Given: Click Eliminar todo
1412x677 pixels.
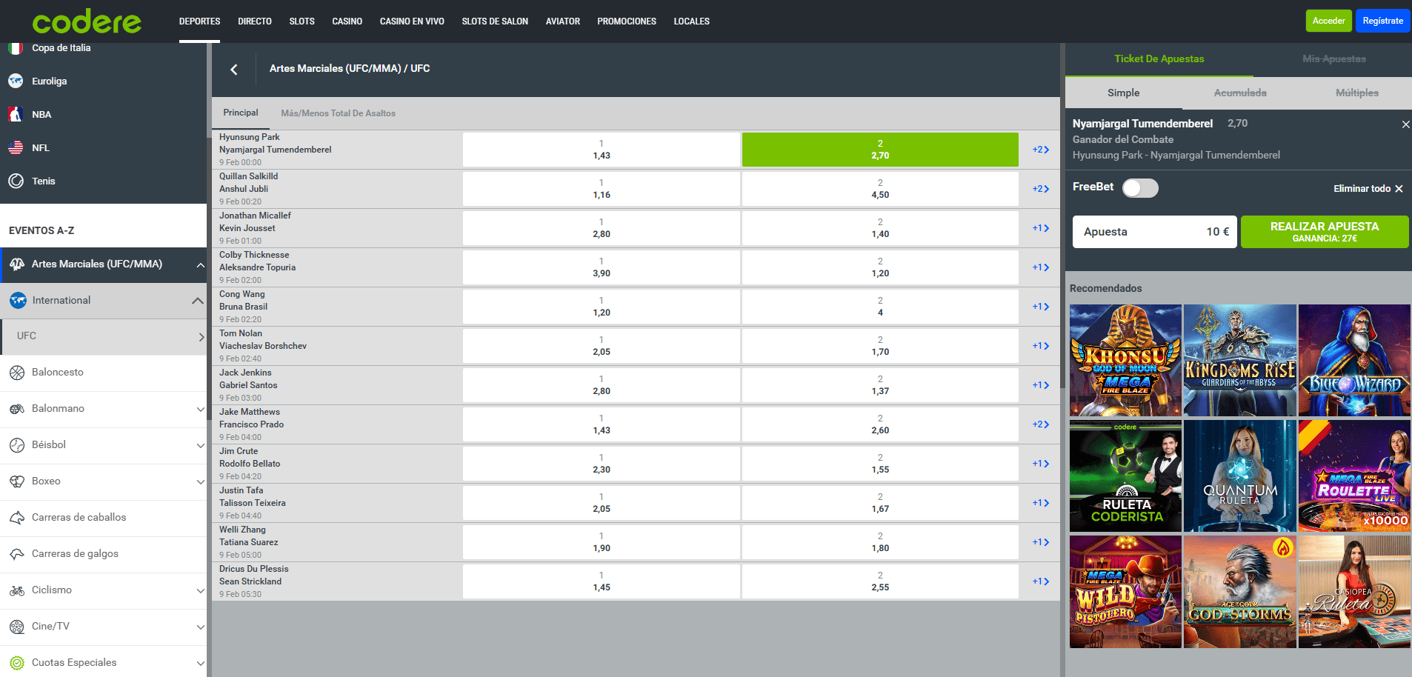Looking at the screenshot, I should pyautogui.click(x=1368, y=189).
